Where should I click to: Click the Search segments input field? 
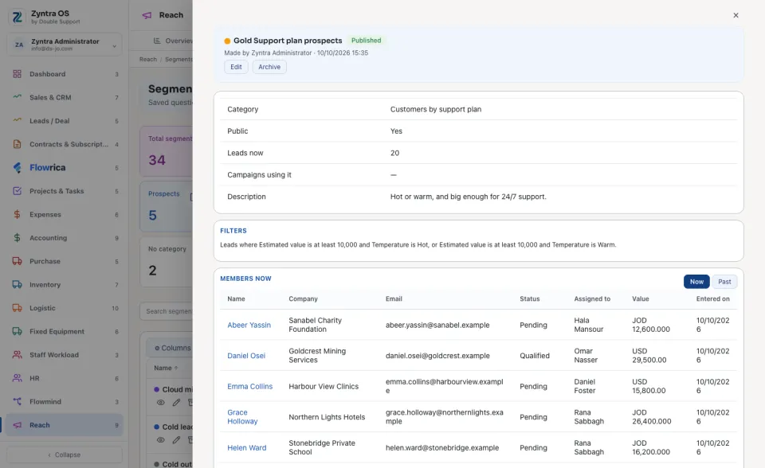click(x=167, y=311)
